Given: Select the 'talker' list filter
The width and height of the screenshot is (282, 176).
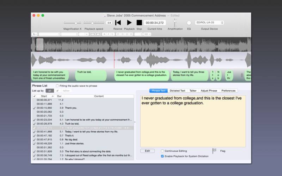Looking at the screenshot, I should click(x=66, y=91).
